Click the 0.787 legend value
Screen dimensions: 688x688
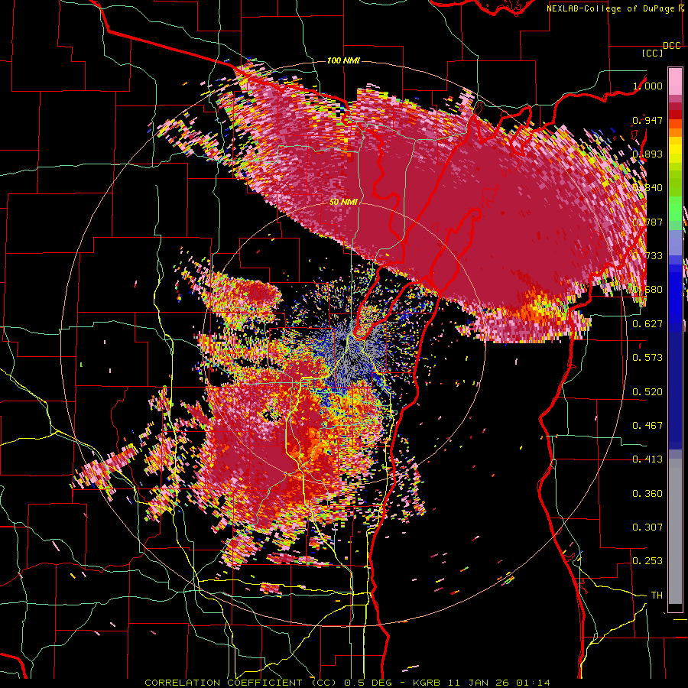tap(647, 222)
